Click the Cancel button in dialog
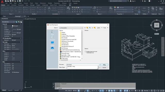165x92 pixels. tap(104, 67)
